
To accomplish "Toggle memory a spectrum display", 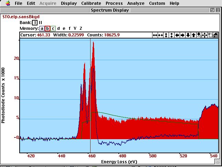I will point(42,28).
